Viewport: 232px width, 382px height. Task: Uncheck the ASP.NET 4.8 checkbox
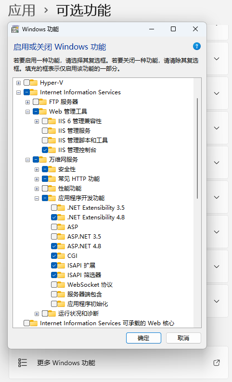coord(54,246)
